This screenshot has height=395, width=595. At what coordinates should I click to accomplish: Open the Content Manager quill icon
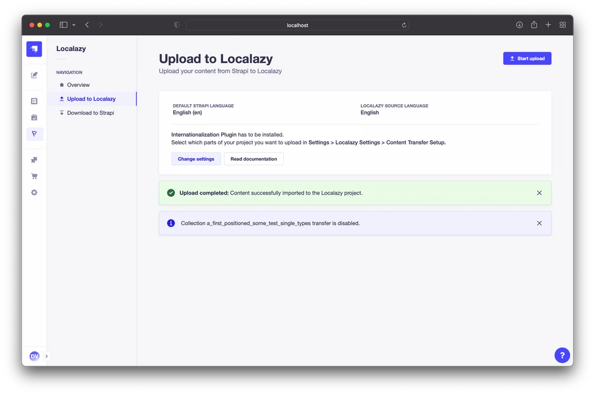coord(34,76)
